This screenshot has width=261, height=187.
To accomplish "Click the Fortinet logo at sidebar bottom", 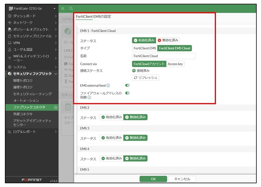I will (32, 180).
